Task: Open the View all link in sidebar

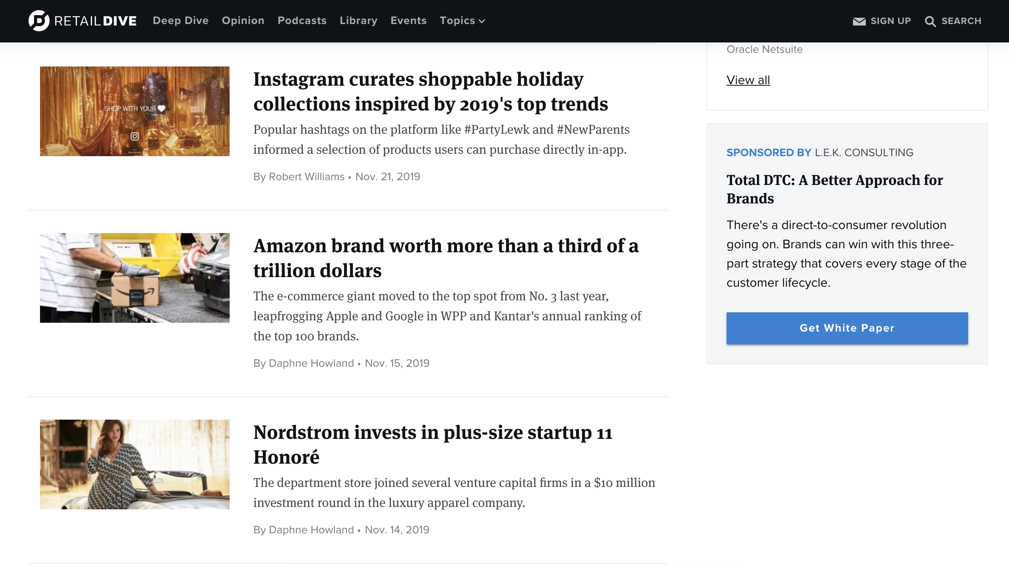Action: [x=748, y=80]
